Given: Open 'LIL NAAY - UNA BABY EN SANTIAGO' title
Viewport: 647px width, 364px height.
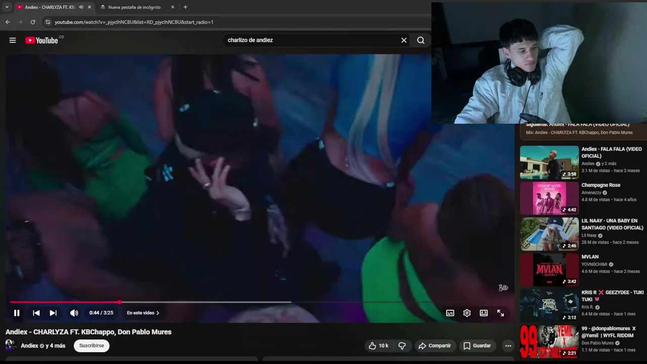Looking at the screenshot, I should pyautogui.click(x=612, y=224).
